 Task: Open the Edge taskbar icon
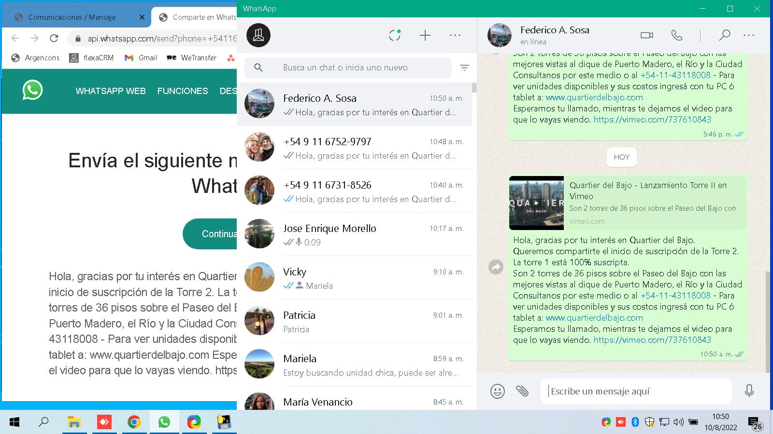click(x=194, y=422)
